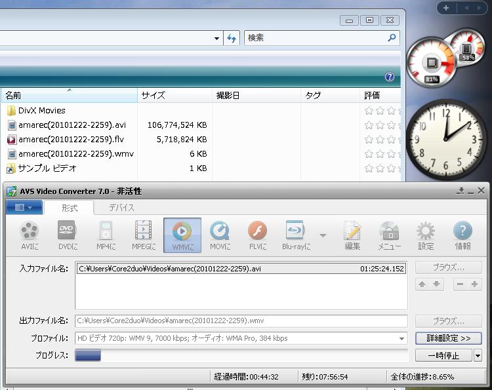492x390 pixels.
Task: Open address bar history dropdown
Action: click(x=216, y=38)
